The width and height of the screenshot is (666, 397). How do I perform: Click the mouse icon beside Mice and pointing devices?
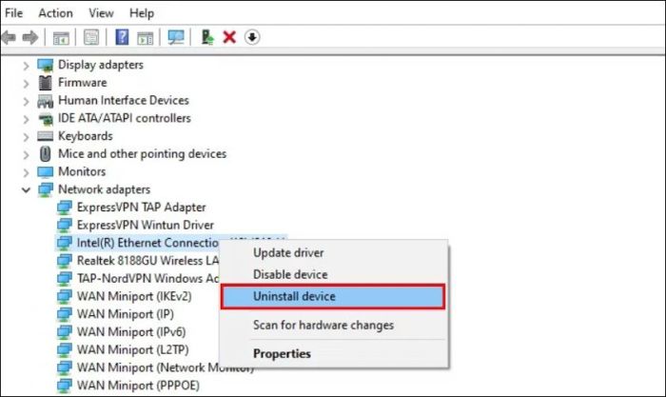tap(45, 154)
